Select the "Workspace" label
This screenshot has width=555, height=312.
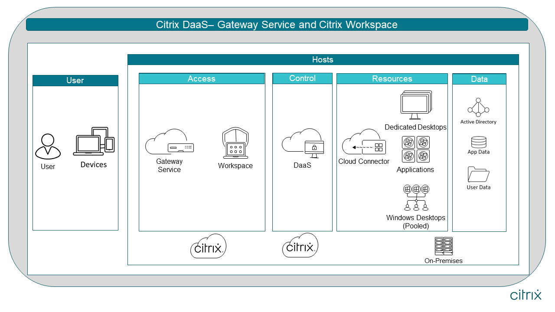tap(235, 166)
